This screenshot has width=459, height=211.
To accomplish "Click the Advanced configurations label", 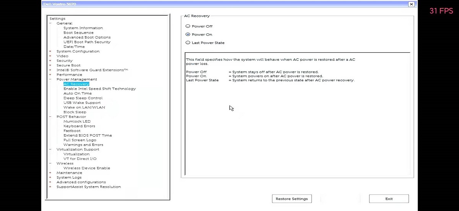I will click(x=81, y=182).
